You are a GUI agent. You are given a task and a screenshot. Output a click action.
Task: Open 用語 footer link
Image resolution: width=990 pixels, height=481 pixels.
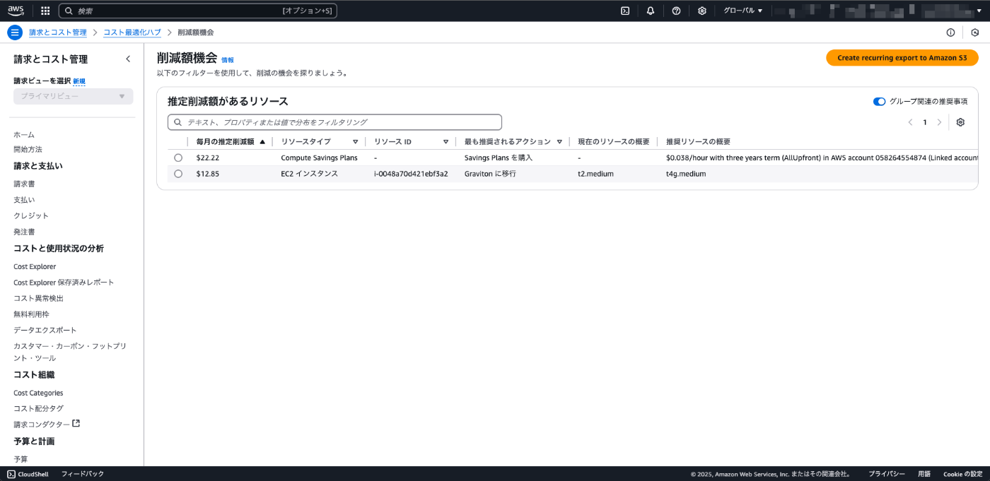pyautogui.click(x=924, y=474)
